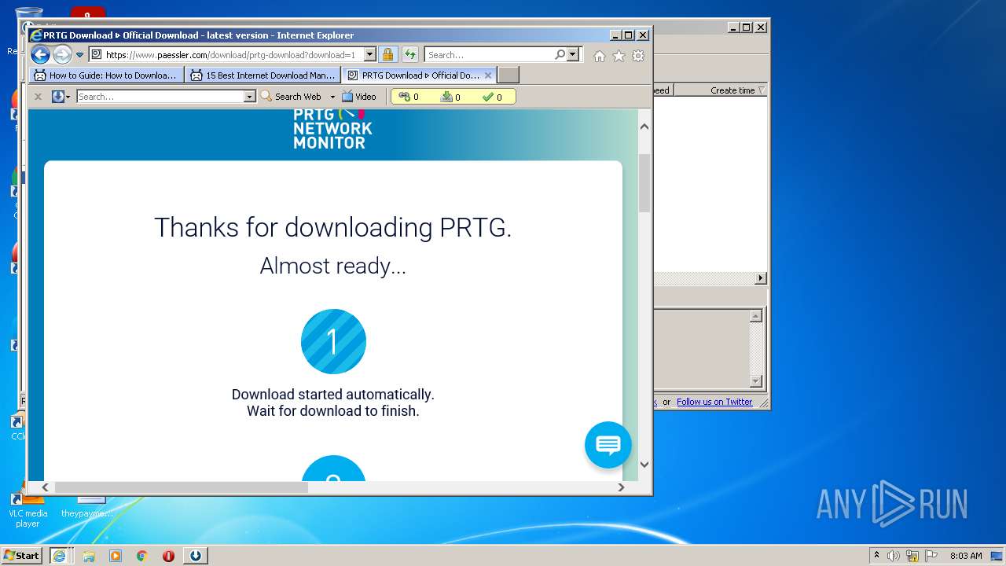Click 'Almost ready...' text
The width and height of the screenshot is (1006, 566).
(333, 266)
